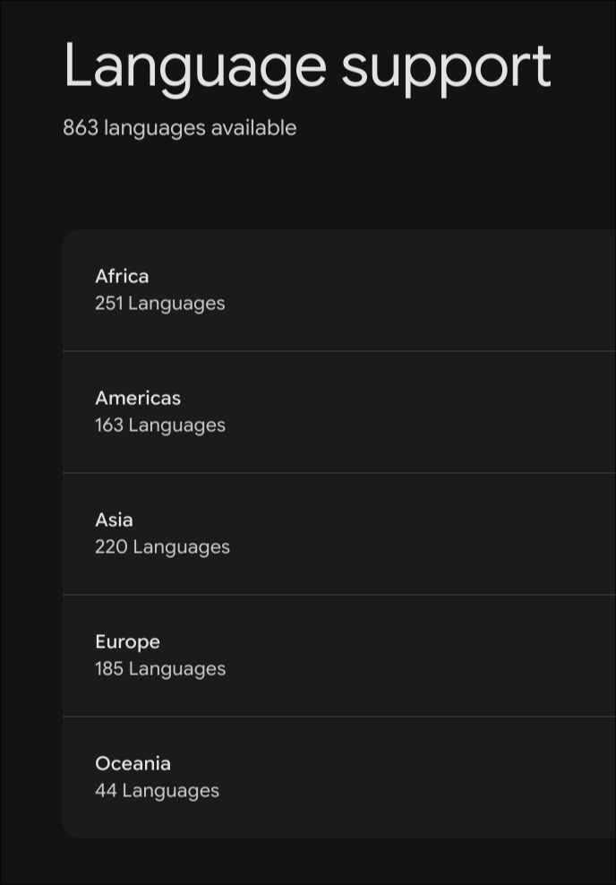
Task: Select the "Oceania" region title
Action: (x=133, y=764)
